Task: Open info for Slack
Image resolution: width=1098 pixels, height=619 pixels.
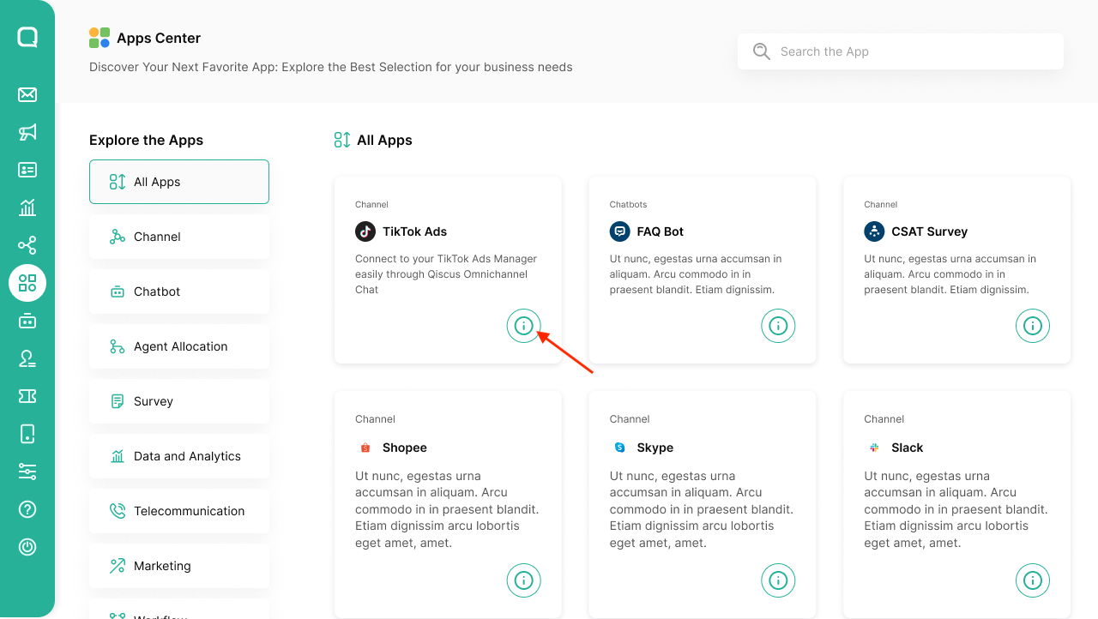Action: (1033, 580)
